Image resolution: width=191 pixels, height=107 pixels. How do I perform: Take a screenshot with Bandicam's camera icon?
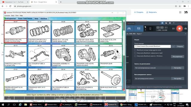(x=185, y=29)
